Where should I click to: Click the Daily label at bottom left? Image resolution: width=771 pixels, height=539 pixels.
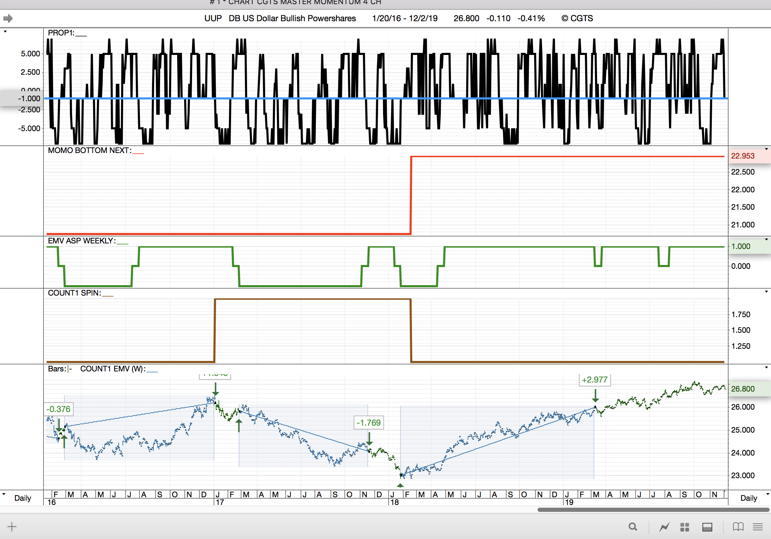[x=23, y=498]
